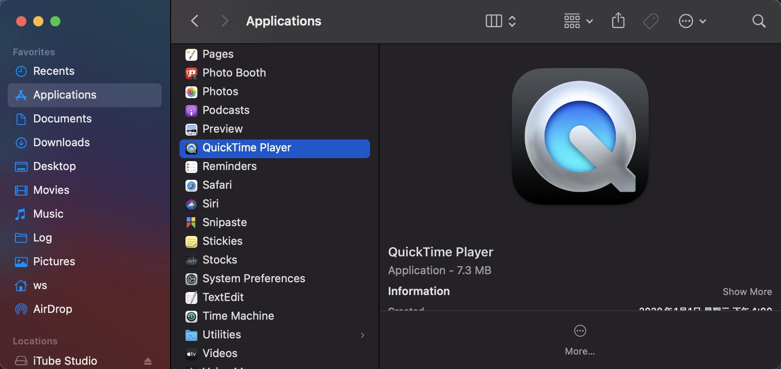Select the Utilities folder icon
The height and width of the screenshot is (369, 781).
point(191,335)
